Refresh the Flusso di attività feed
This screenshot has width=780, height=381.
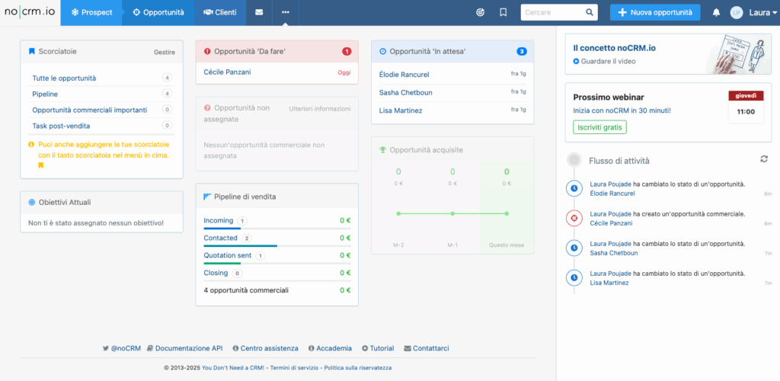pos(764,158)
